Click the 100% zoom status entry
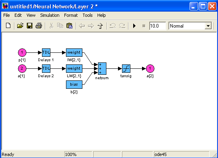This screenshot has height=158, width=218. click(78, 154)
